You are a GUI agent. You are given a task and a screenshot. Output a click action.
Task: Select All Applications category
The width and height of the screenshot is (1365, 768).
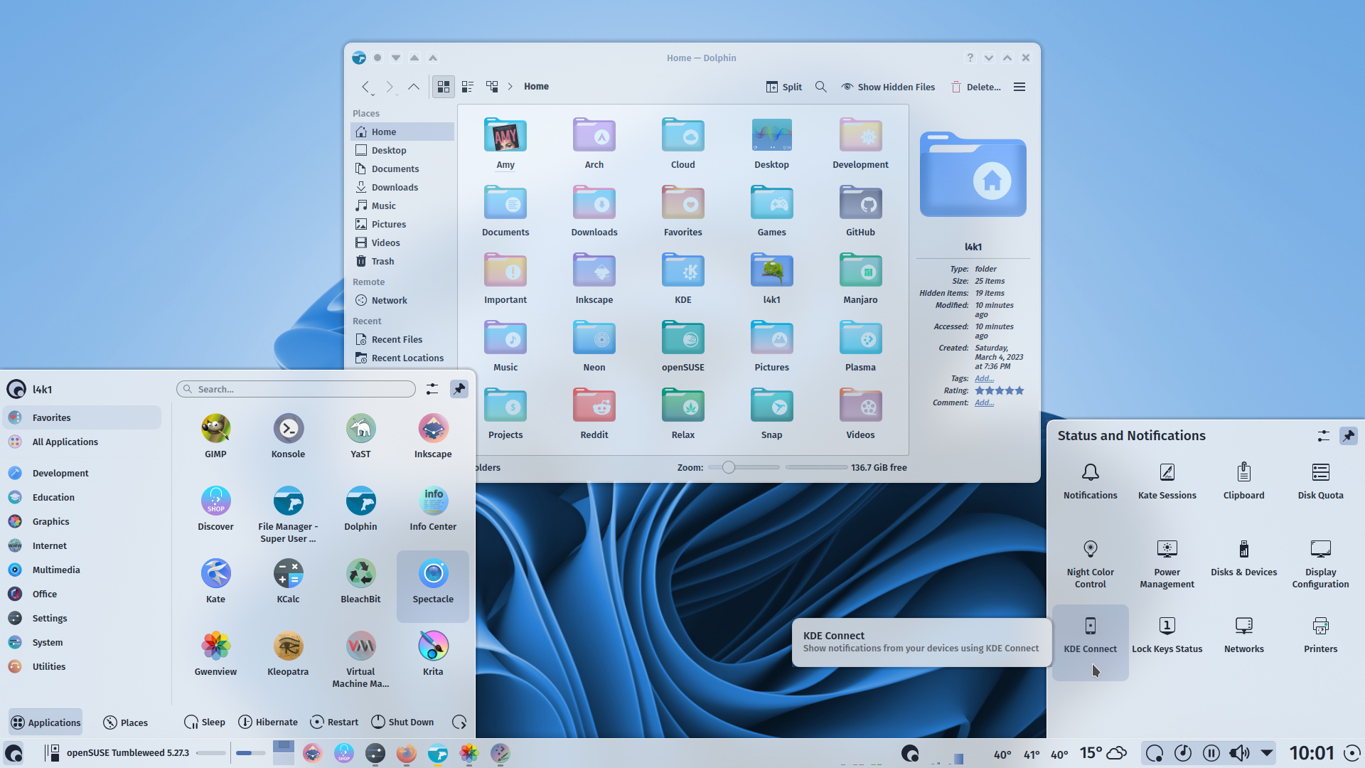pos(82,442)
